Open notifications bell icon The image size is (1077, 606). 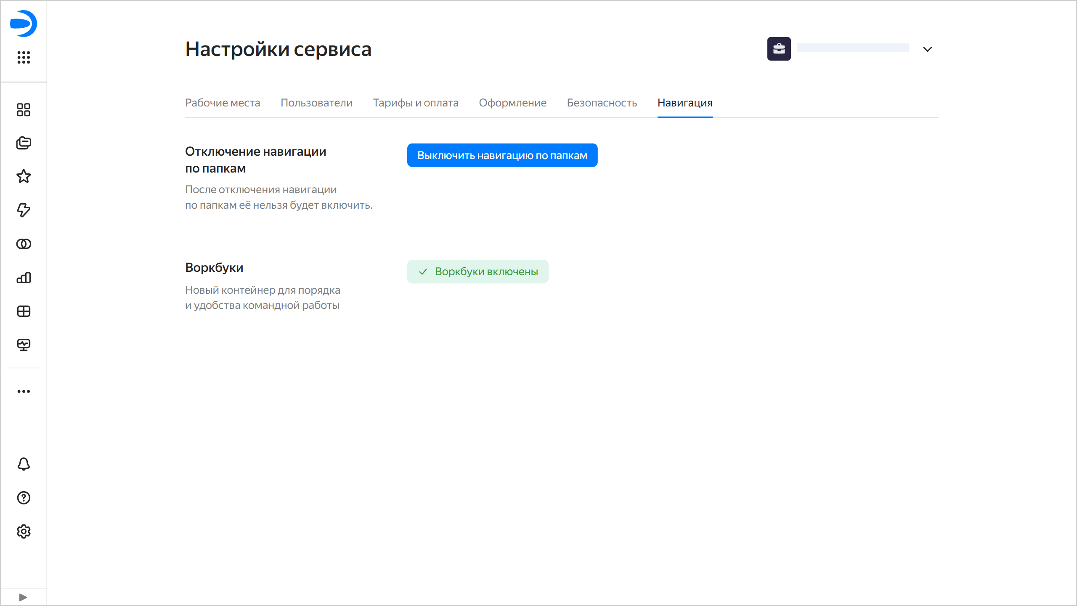pyautogui.click(x=24, y=464)
